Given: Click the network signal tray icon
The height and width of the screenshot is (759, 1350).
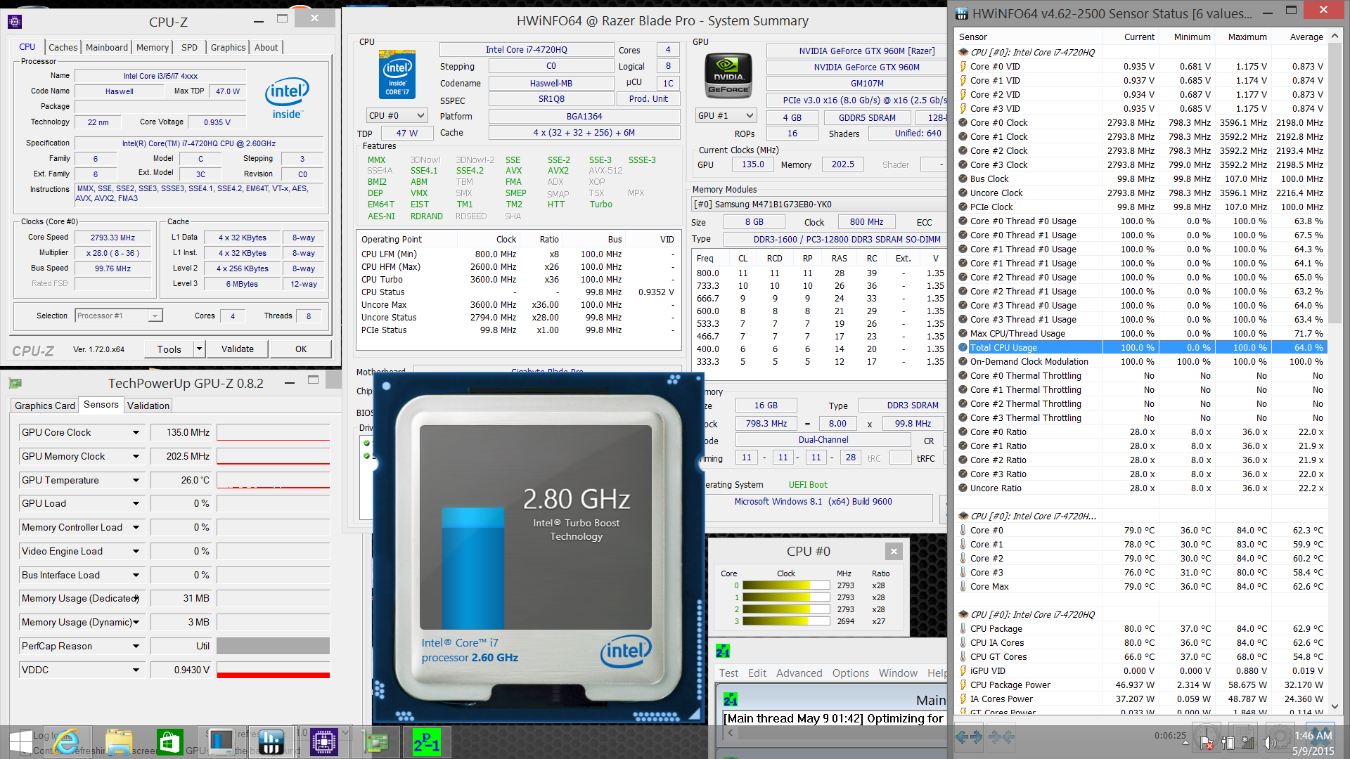Looking at the screenshot, I should coord(1249,742).
